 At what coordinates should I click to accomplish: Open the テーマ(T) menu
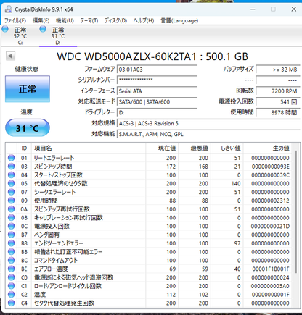pyautogui.click(x=89, y=21)
